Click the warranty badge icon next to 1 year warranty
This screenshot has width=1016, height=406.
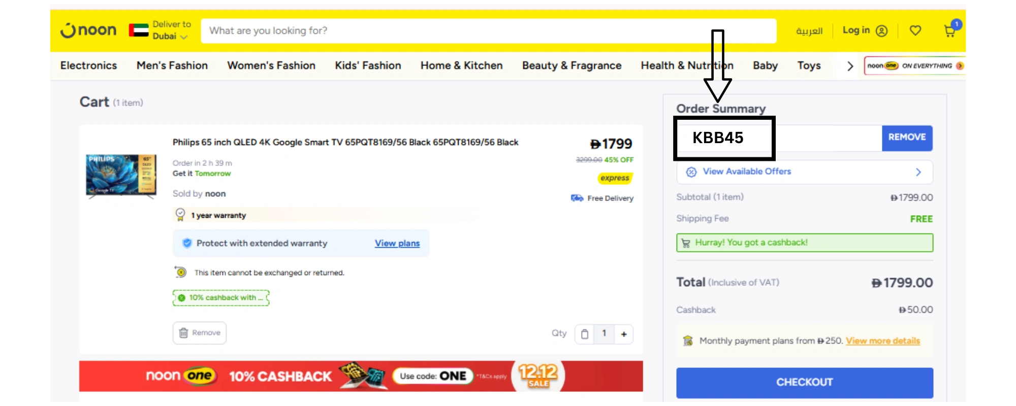pos(180,215)
